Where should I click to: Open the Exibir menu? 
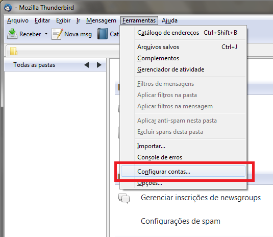point(63,20)
